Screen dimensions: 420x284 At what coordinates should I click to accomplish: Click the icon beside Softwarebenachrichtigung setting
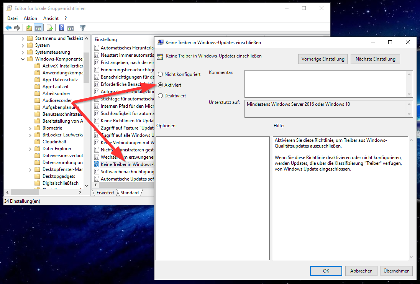coord(97,171)
